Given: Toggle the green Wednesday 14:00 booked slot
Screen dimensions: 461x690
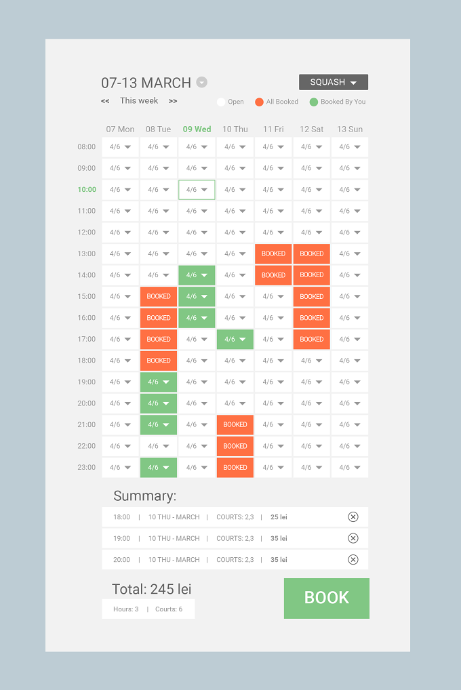Looking at the screenshot, I should pyautogui.click(x=197, y=275).
